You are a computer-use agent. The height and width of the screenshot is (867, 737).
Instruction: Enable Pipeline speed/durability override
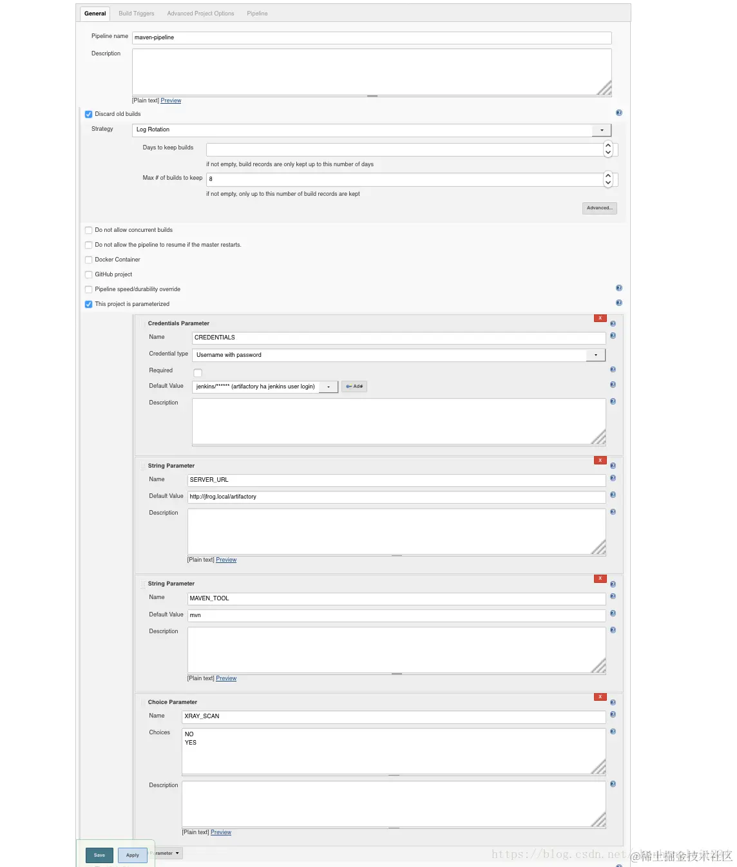click(x=88, y=289)
